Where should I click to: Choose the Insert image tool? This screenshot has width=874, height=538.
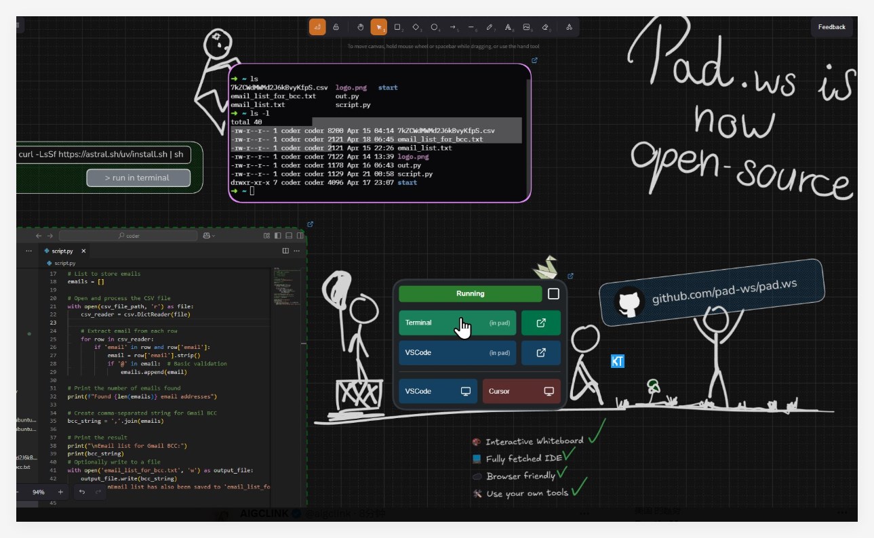pyautogui.click(x=526, y=27)
